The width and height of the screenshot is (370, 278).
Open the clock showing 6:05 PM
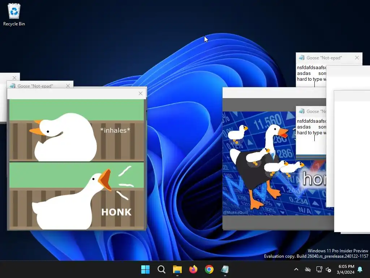tap(346, 269)
